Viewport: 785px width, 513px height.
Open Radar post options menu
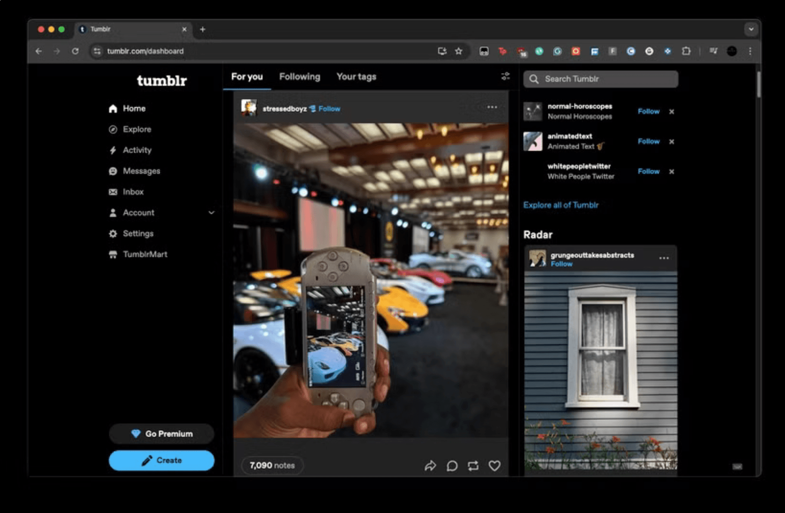coord(664,258)
